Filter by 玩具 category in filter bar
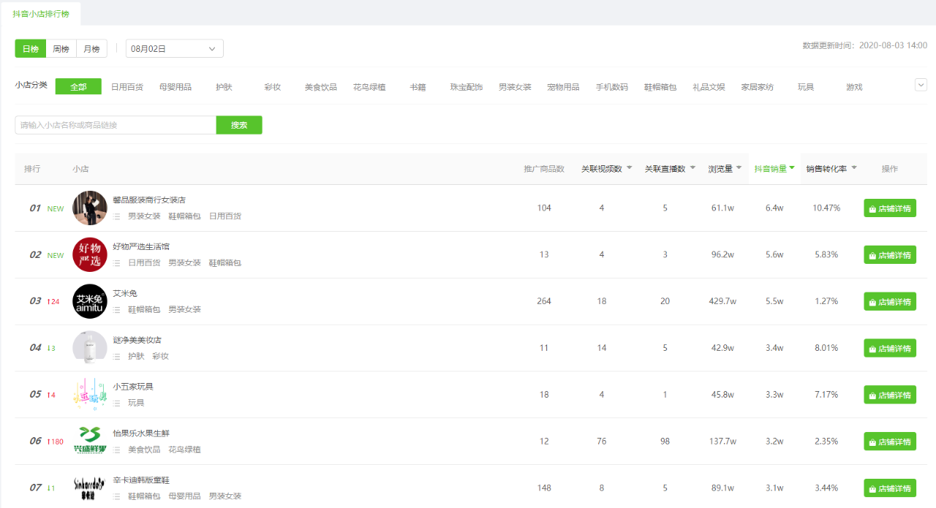936x508 pixels. tap(806, 87)
